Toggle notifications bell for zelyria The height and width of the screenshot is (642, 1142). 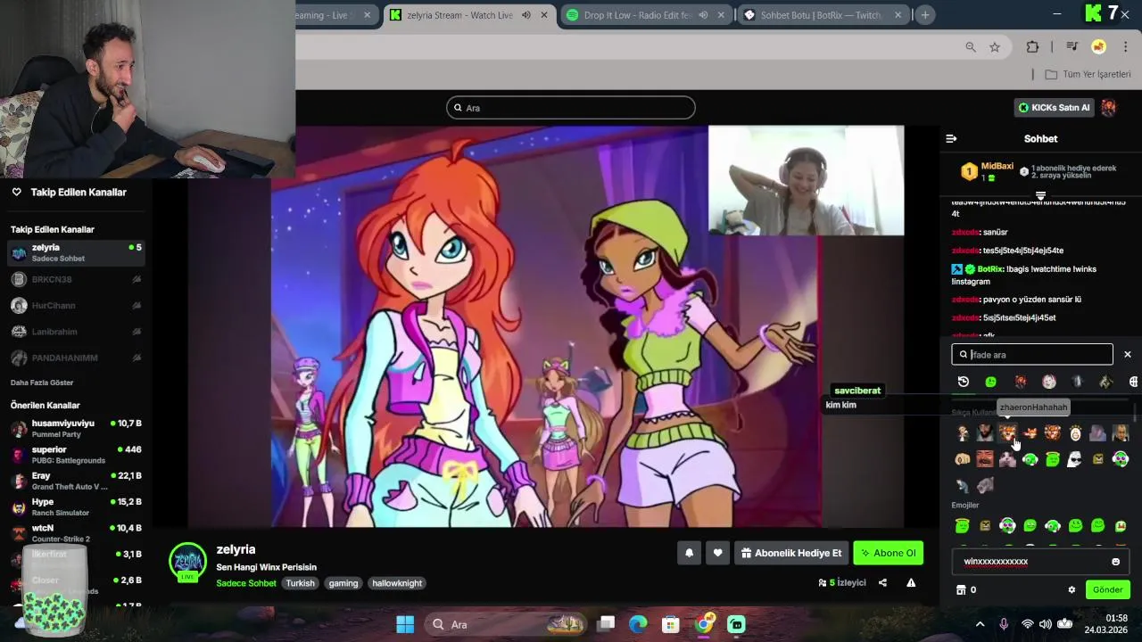pos(689,553)
